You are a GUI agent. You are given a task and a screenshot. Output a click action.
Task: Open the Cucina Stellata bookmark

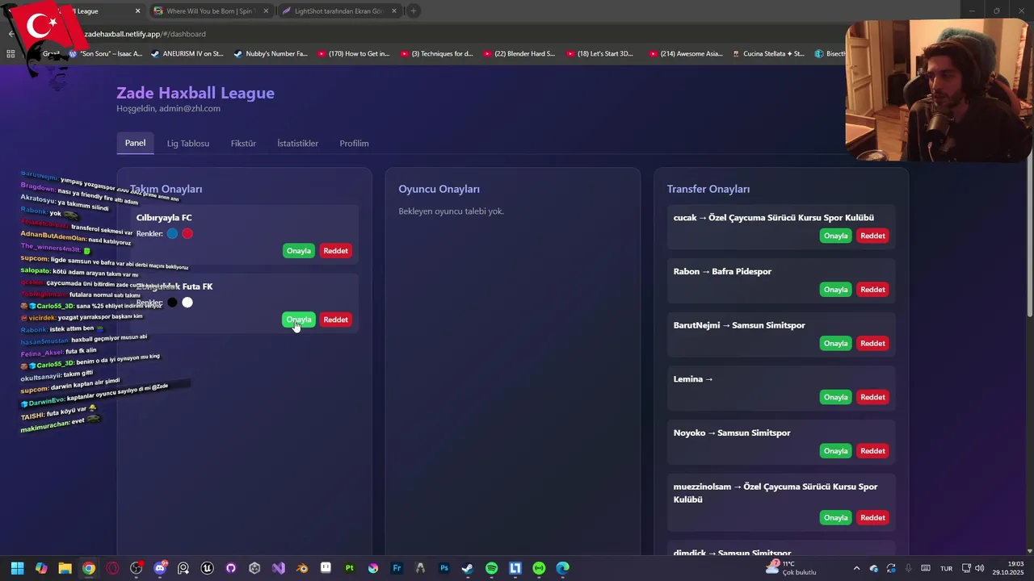tap(768, 54)
